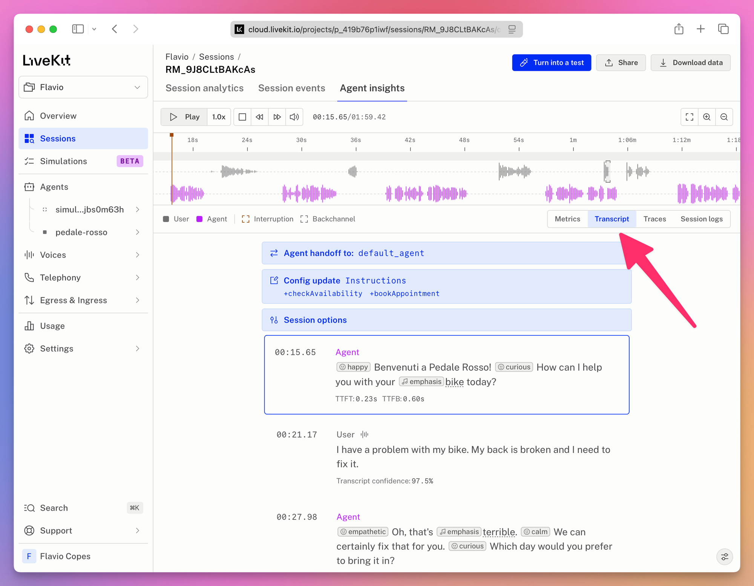Toggle the Agent legend item
Image resolution: width=754 pixels, height=586 pixels.
coord(212,219)
